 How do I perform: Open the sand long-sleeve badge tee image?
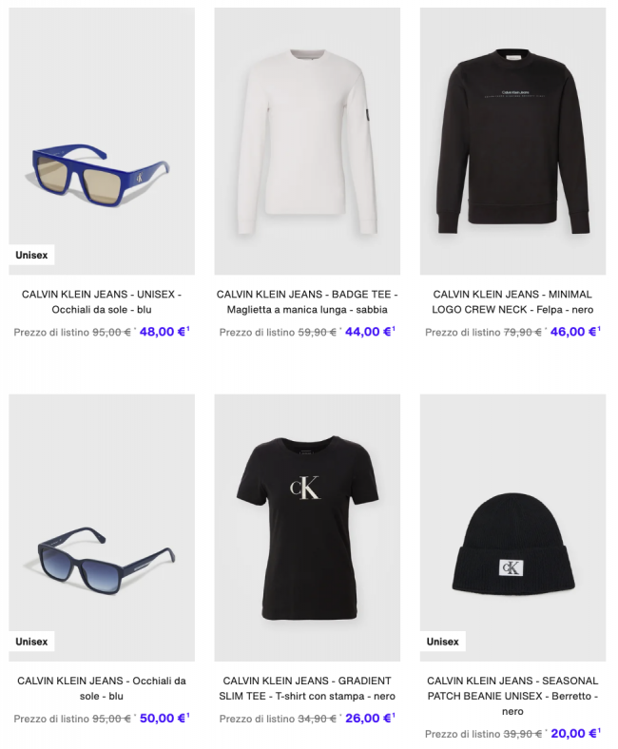tap(307, 141)
